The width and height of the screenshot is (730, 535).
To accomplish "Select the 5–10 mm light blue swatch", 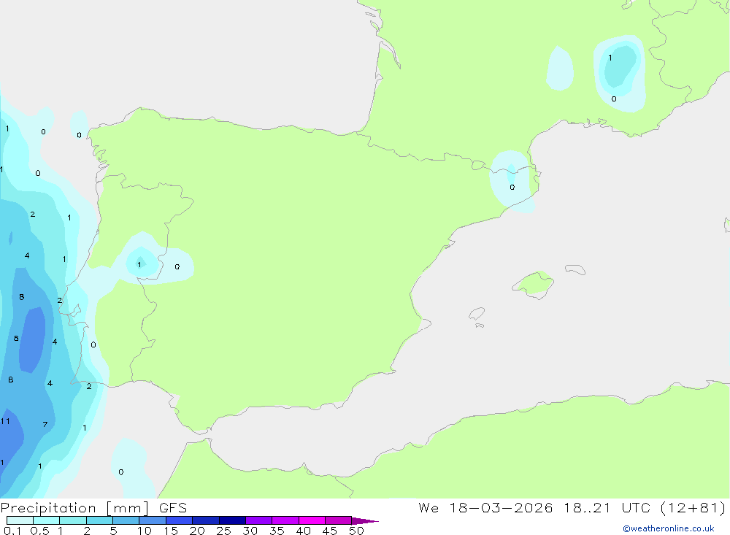I will pyautogui.click(x=126, y=520).
